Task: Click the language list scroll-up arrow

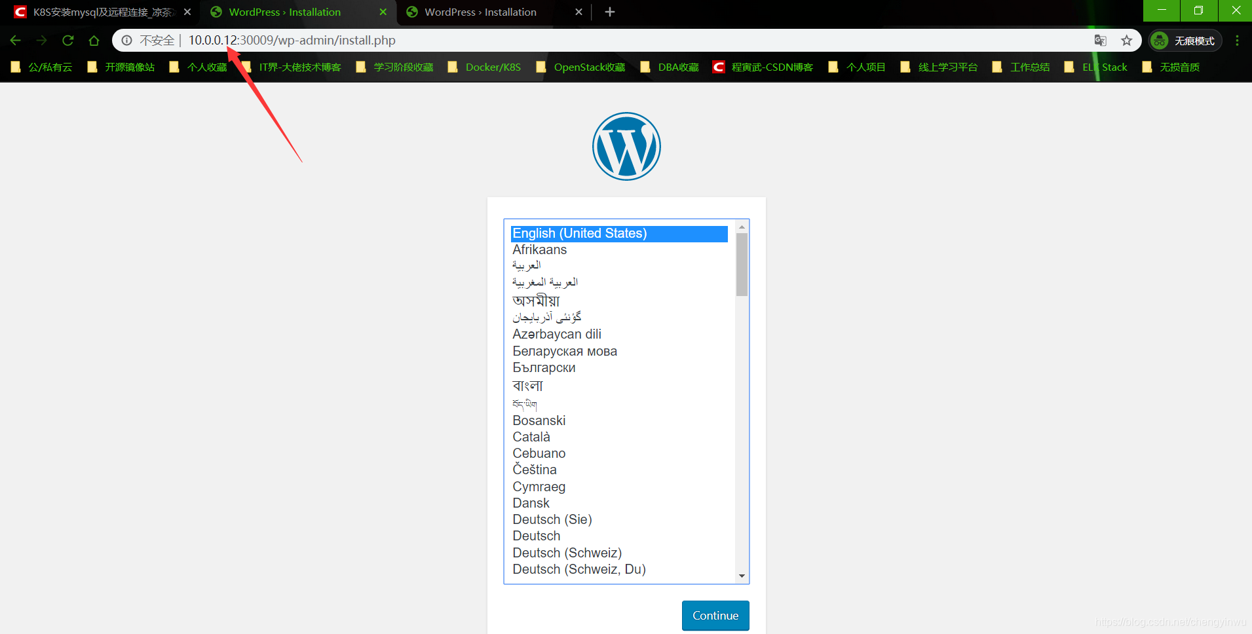Action: click(x=742, y=227)
